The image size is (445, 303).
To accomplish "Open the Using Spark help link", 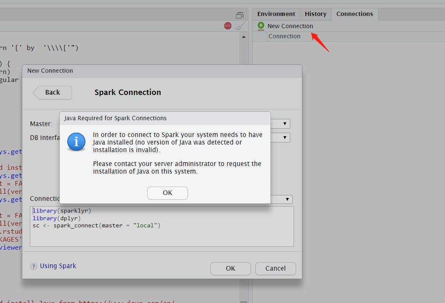I will point(58,266).
